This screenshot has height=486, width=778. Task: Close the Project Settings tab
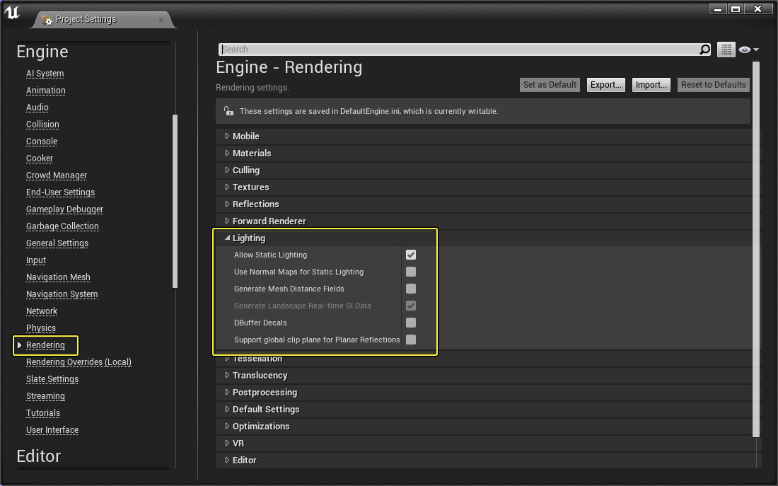[161, 19]
